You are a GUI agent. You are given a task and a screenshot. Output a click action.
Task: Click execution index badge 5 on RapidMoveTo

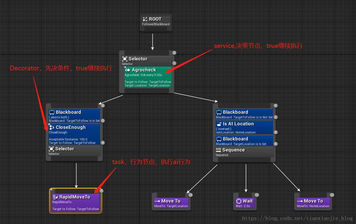point(102,191)
